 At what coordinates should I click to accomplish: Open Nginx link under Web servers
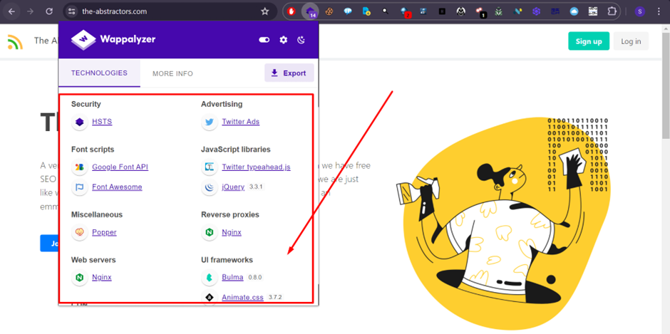click(x=102, y=277)
